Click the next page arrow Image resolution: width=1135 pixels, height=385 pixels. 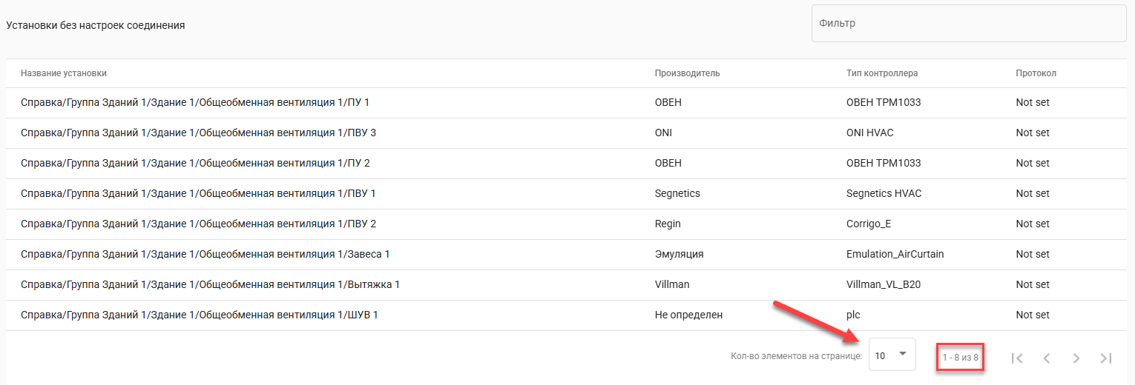[x=1076, y=358]
